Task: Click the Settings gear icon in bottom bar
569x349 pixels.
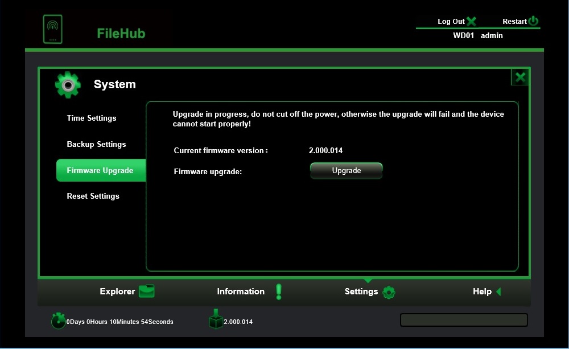Action: (x=389, y=292)
